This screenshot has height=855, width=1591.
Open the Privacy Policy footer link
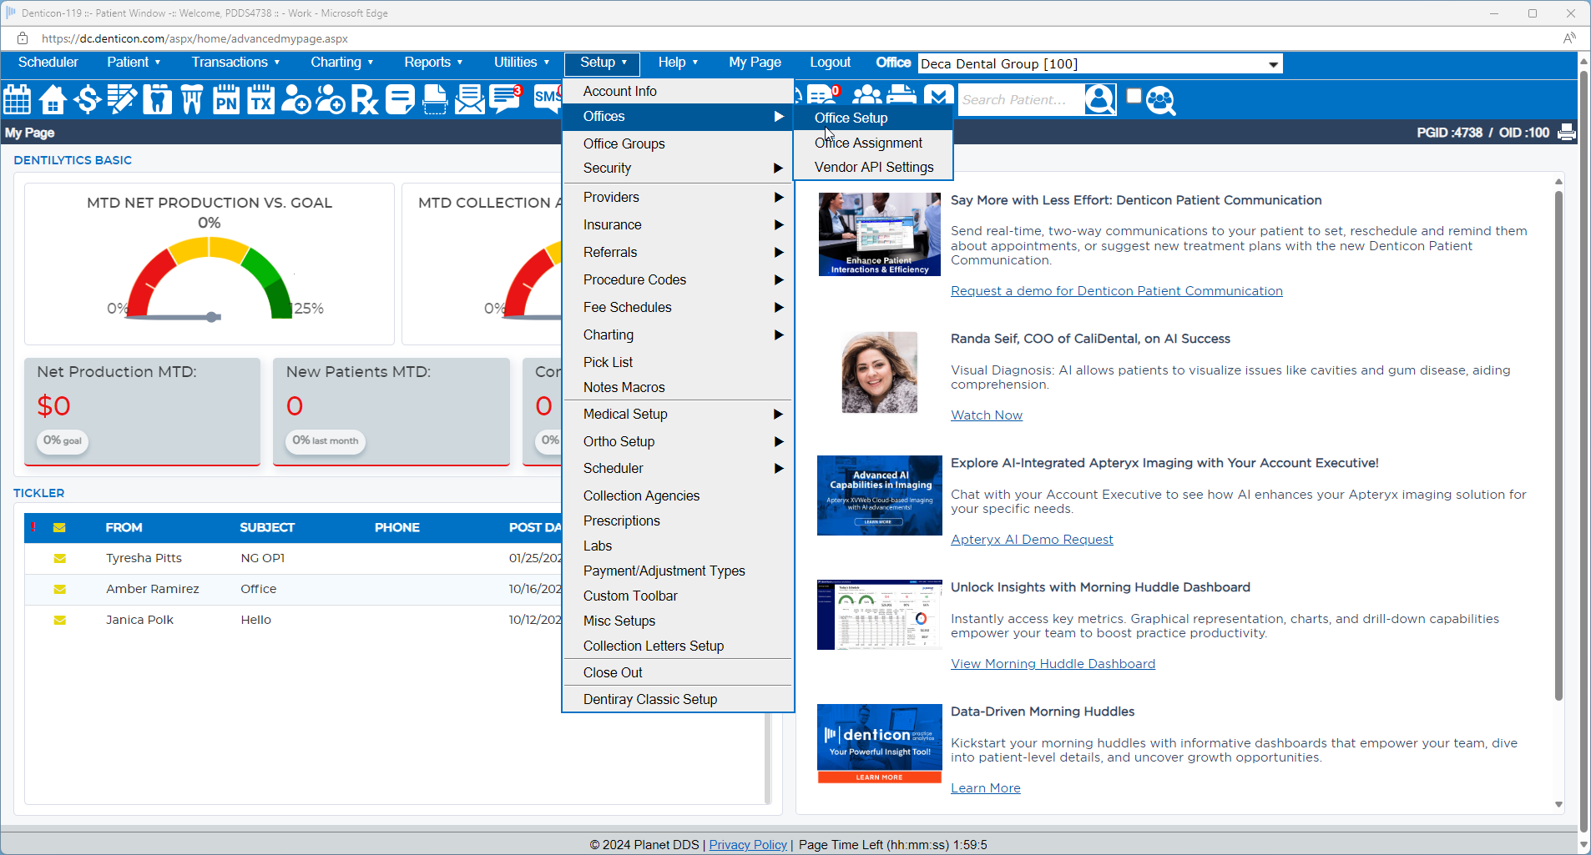[x=748, y=845]
